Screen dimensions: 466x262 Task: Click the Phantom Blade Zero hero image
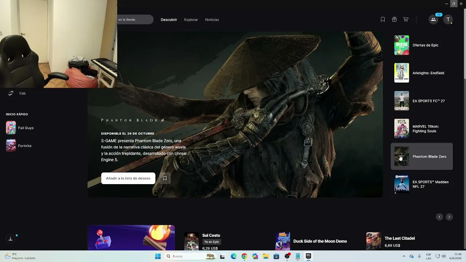pos(235,114)
